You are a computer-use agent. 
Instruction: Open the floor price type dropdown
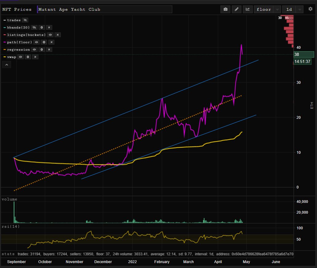coord(264,9)
